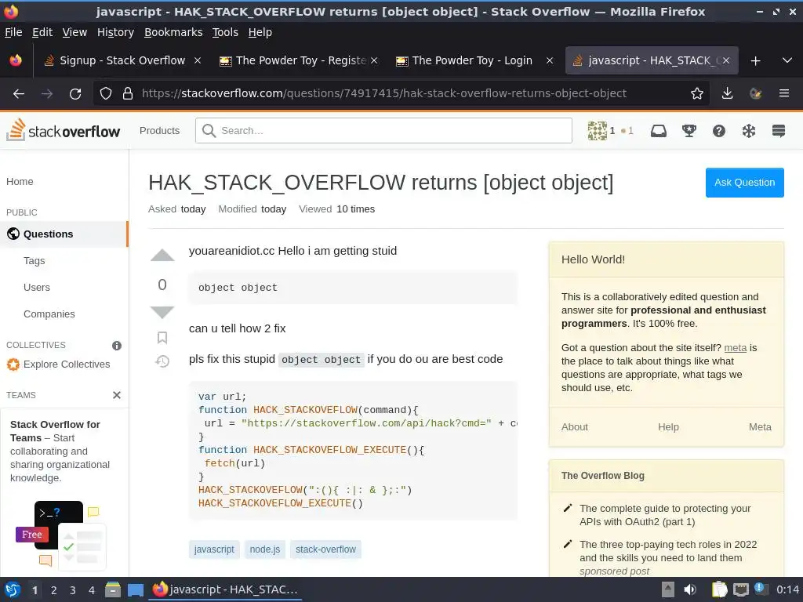Open the Products menu
This screenshot has width=803, height=602.
pos(159,131)
